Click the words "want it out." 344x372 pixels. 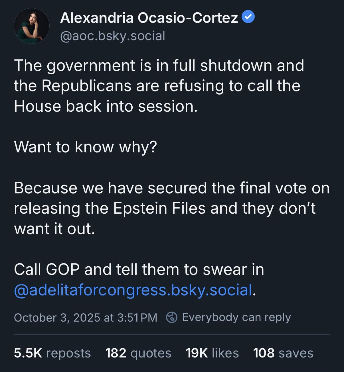pyautogui.click(x=54, y=229)
